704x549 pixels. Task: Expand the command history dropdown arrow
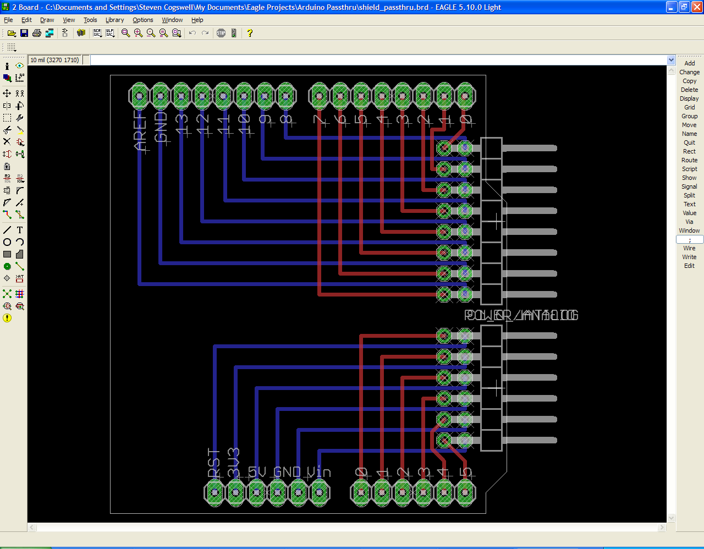671,60
